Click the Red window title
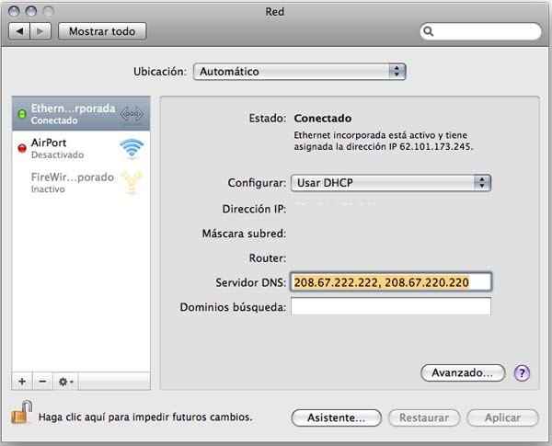 pyautogui.click(x=274, y=12)
